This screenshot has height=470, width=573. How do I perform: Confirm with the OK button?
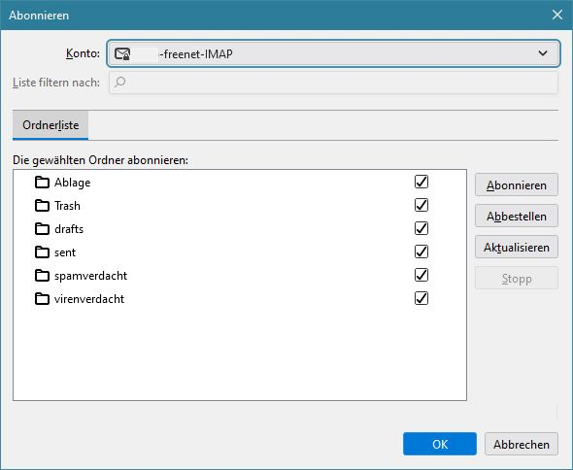[x=440, y=444]
